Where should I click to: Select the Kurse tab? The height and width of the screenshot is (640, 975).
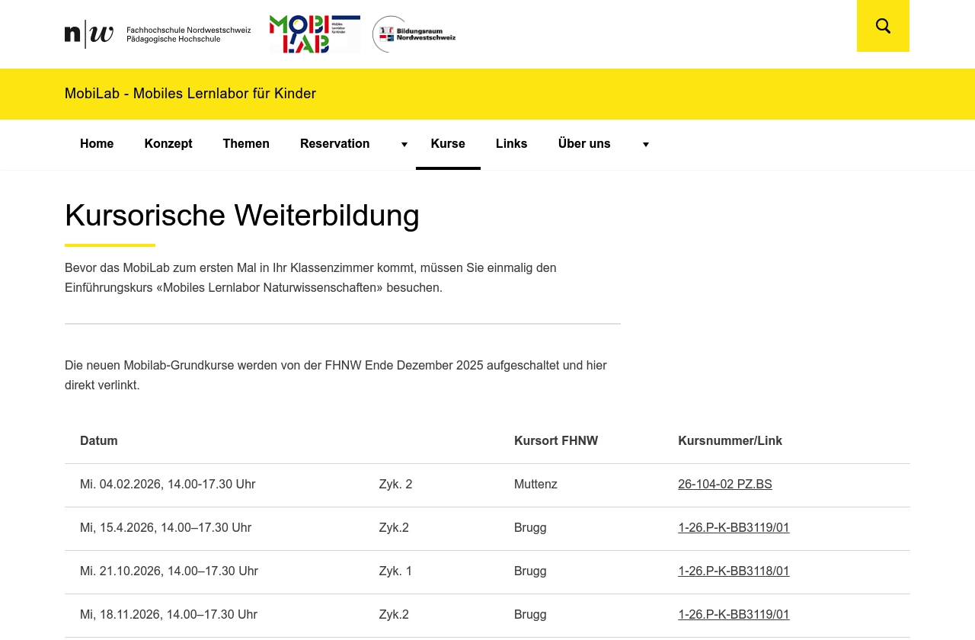(448, 144)
